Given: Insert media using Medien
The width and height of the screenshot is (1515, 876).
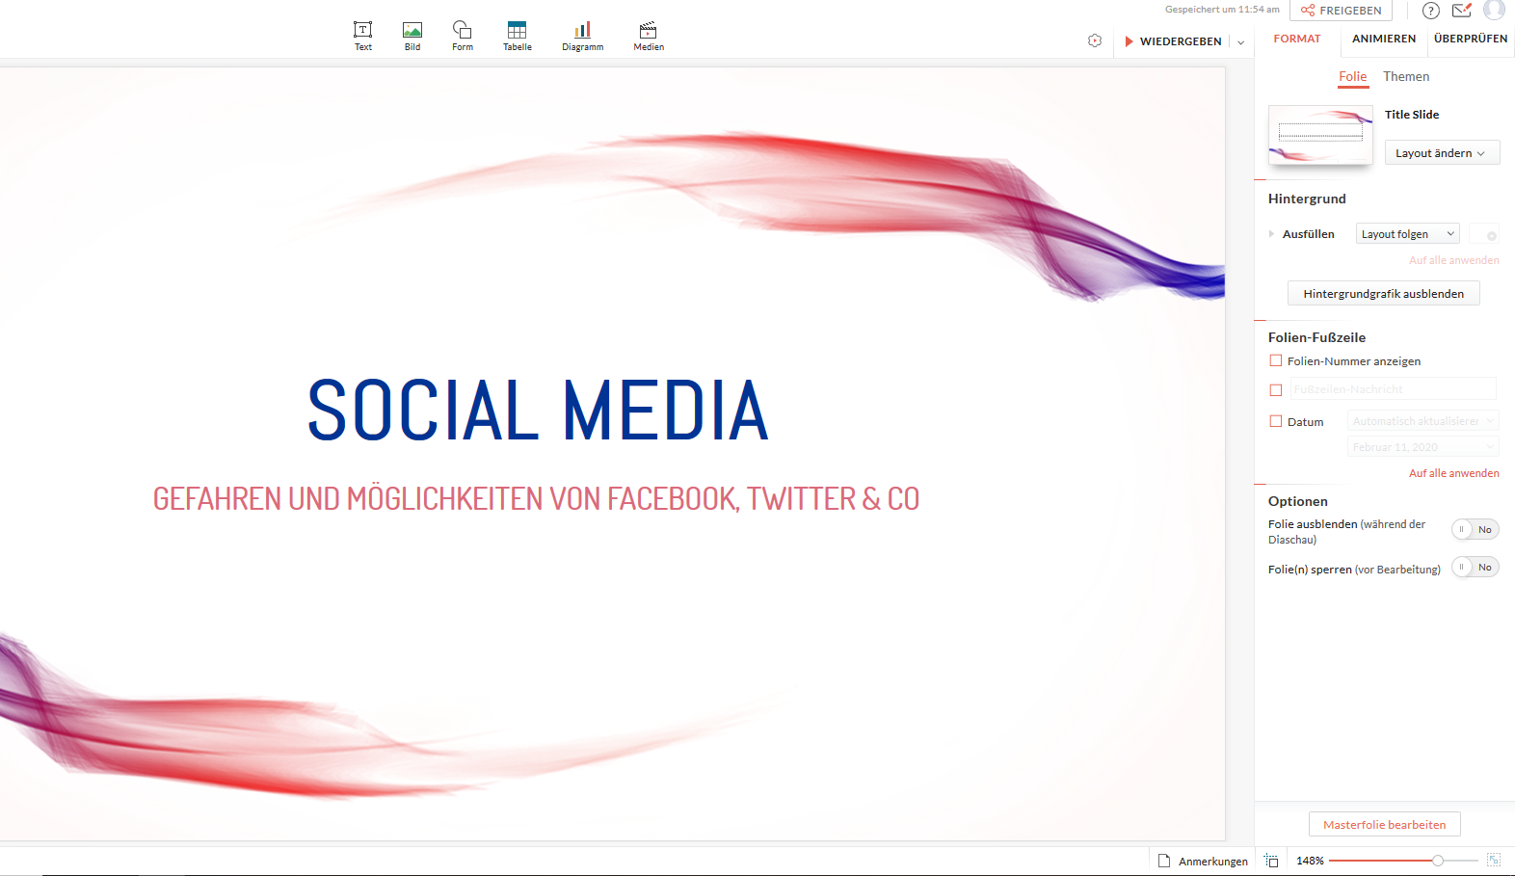Looking at the screenshot, I should click(x=649, y=36).
